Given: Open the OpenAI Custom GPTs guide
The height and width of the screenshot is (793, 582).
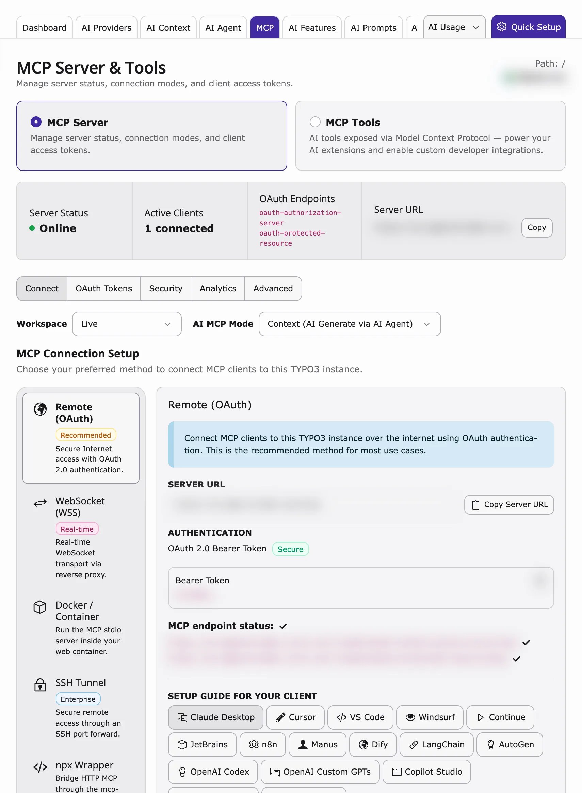Looking at the screenshot, I should pos(320,772).
